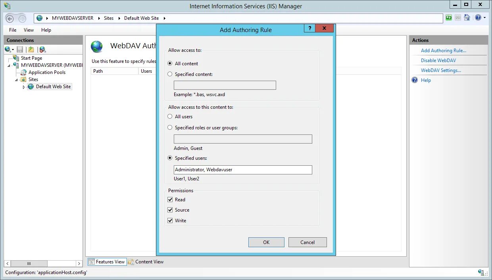Image resolution: width=492 pixels, height=280 pixels.
Task: Collapse the MYWEBDAVSERVER tree node
Action: pyautogui.click(x=9, y=65)
